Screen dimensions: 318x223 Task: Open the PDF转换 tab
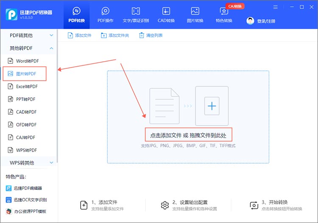76,15
